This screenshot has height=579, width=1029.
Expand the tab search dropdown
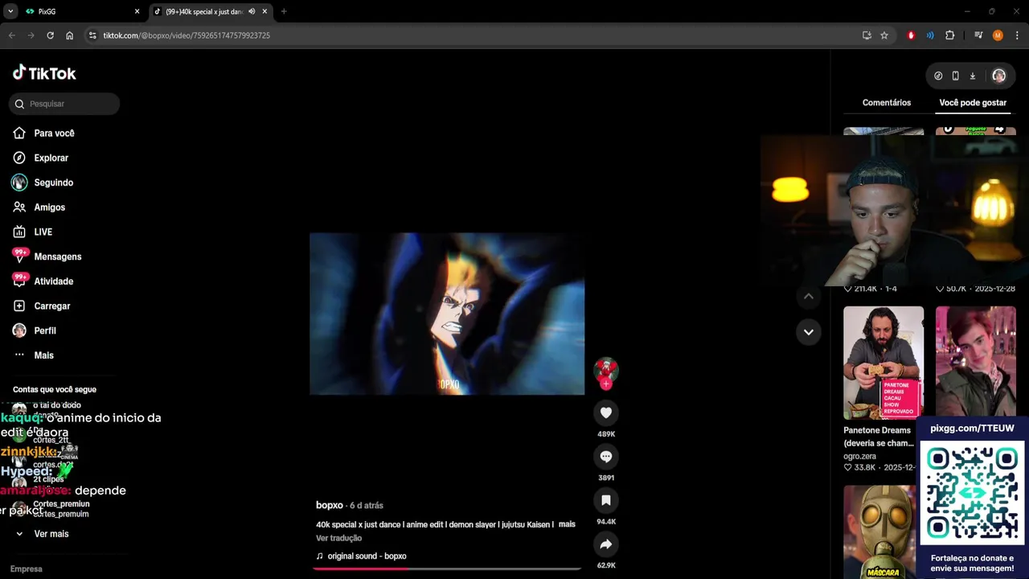pyautogui.click(x=10, y=11)
